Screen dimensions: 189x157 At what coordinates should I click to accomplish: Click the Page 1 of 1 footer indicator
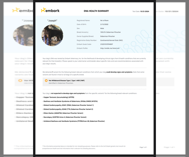click(143, 147)
